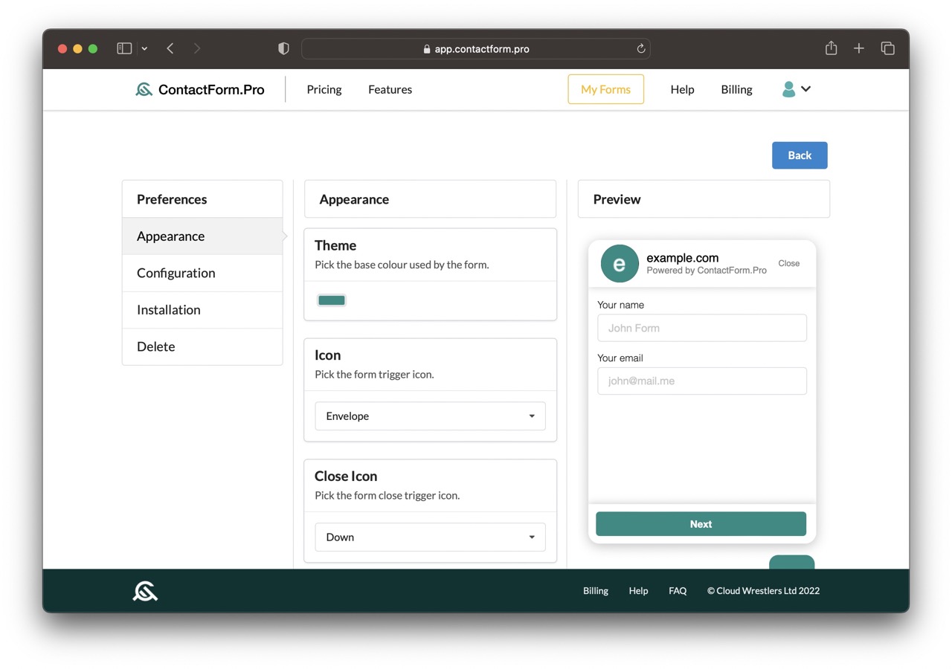Image resolution: width=952 pixels, height=669 pixels.
Task: Click the ContactForm.Pro logo in the navbar
Action: [x=199, y=89]
